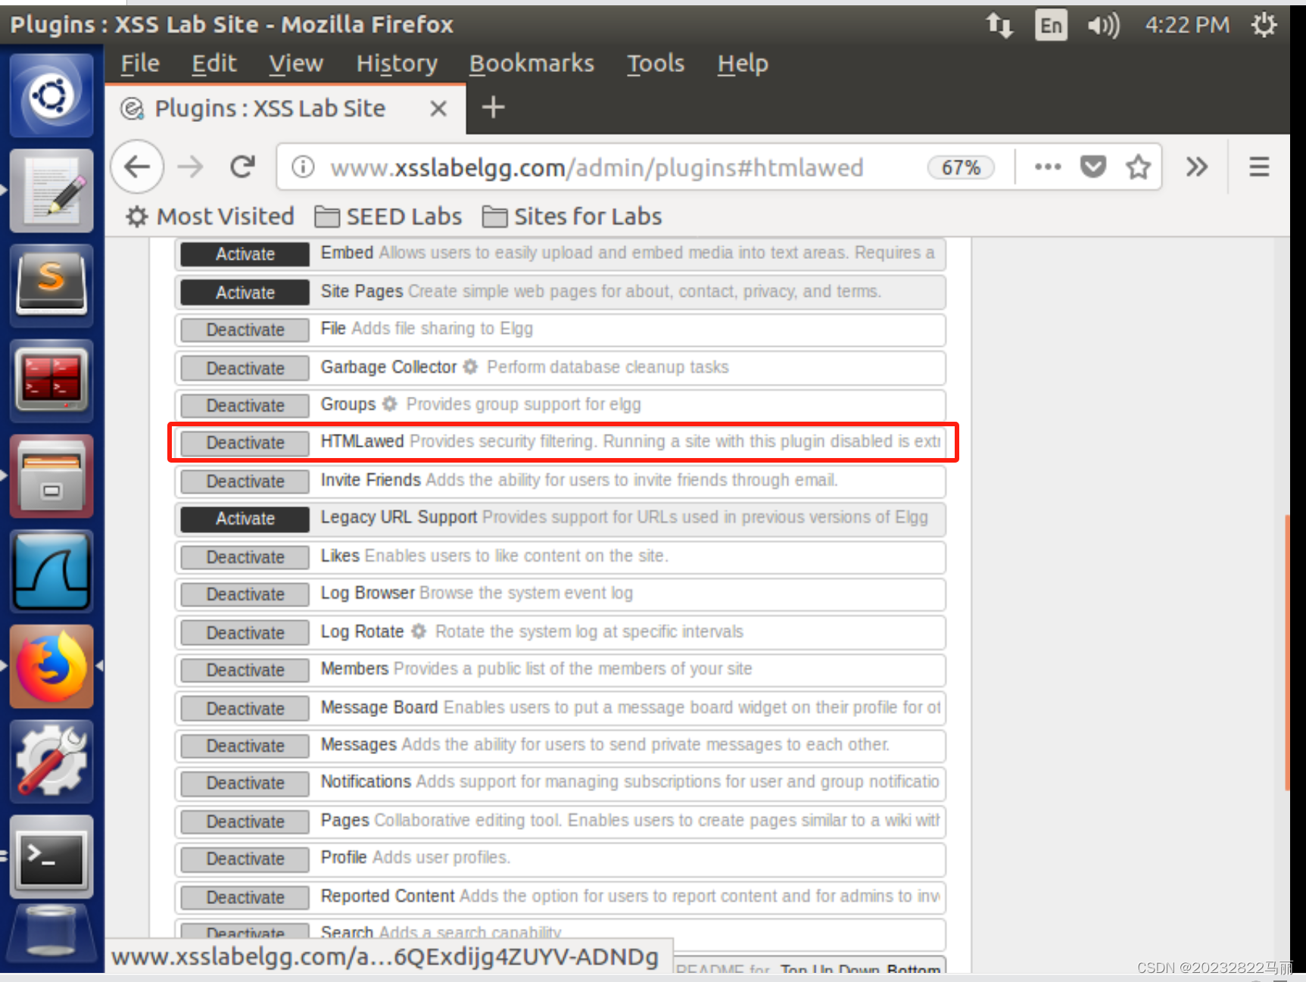The height and width of the screenshot is (982, 1306).
Task: Open Groups plugin settings gear
Action: click(389, 404)
